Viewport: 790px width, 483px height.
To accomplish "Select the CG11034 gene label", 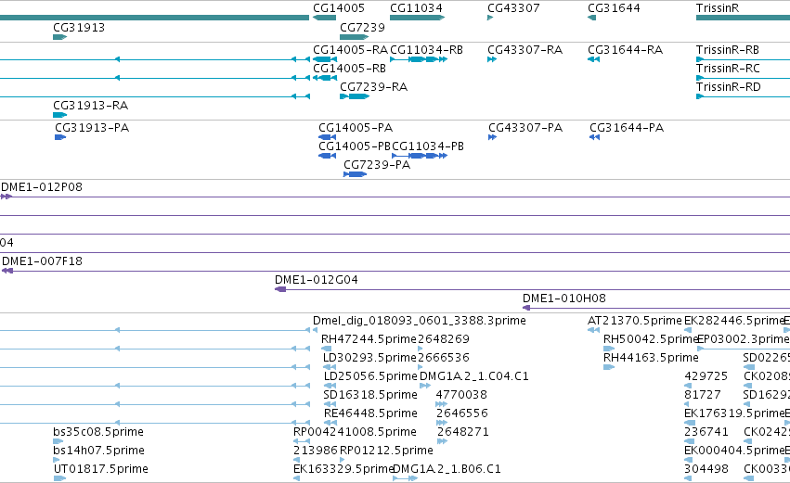I will click(x=416, y=8).
